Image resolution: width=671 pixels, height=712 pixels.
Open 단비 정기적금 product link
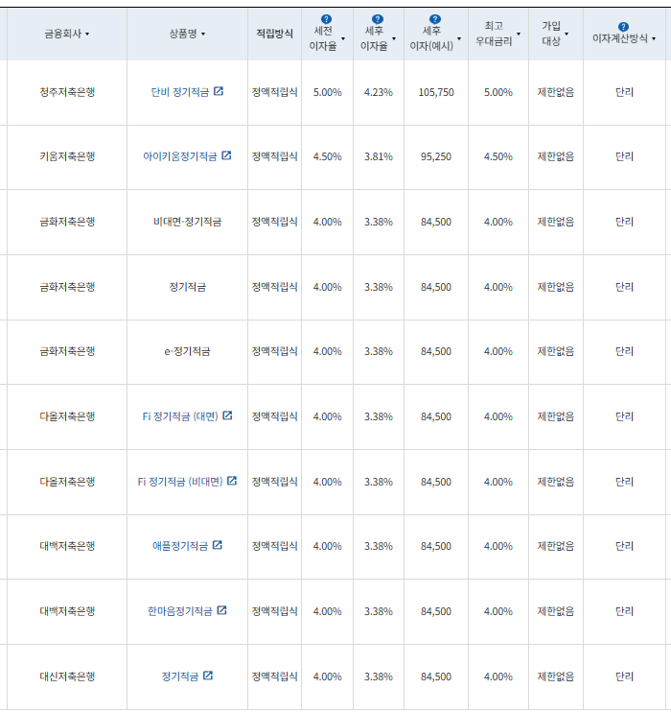[x=180, y=92]
